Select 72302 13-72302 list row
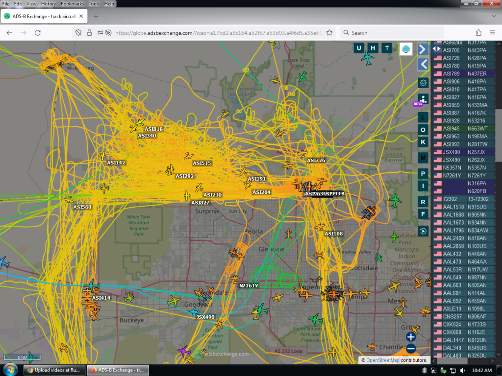502x376 pixels. point(463,199)
